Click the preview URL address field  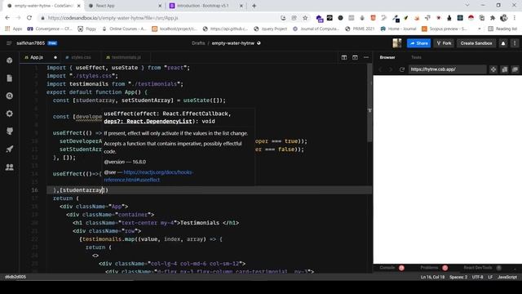[447, 69]
